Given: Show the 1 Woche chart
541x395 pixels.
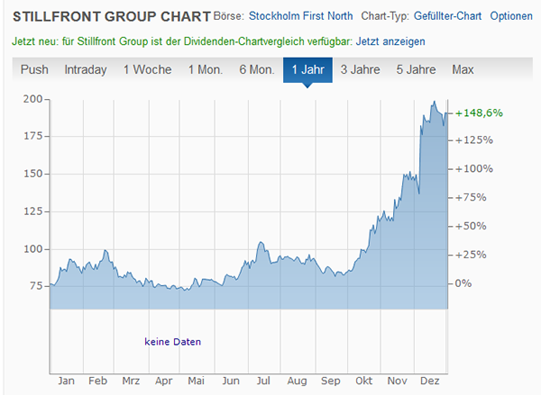Looking at the screenshot, I should [147, 69].
